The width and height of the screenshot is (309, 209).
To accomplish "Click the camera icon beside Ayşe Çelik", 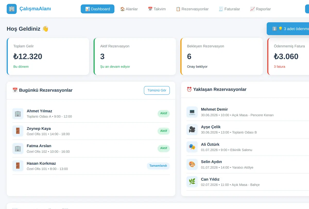I will click(192, 129).
